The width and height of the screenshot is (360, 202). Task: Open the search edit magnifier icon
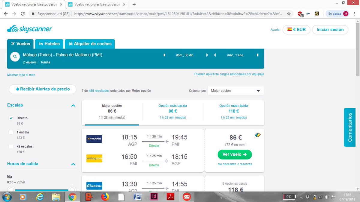[15, 57]
